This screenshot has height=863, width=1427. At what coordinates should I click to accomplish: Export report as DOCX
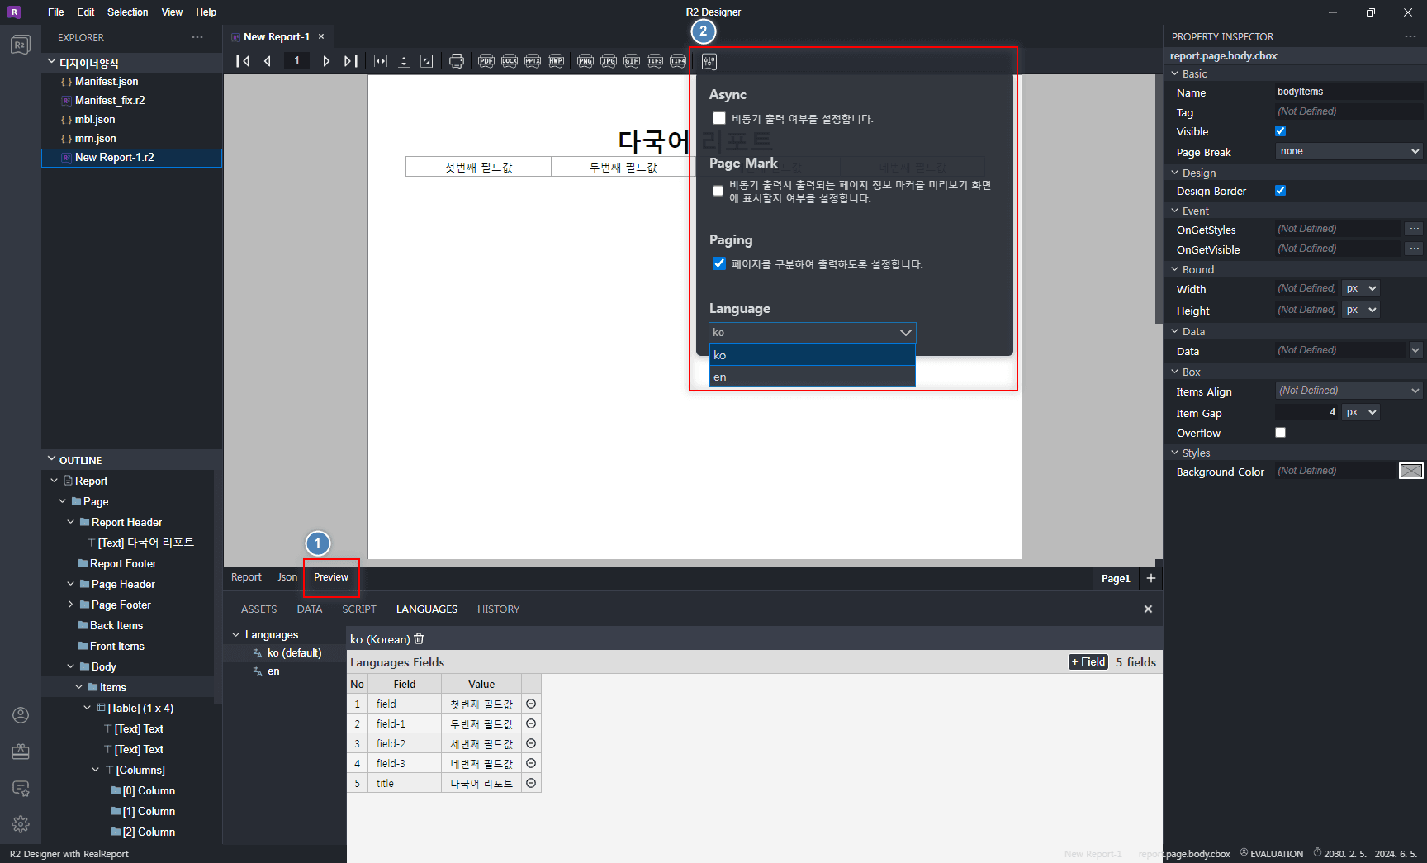pyautogui.click(x=510, y=61)
